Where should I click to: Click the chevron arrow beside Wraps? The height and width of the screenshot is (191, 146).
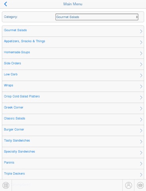click(141, 86)
